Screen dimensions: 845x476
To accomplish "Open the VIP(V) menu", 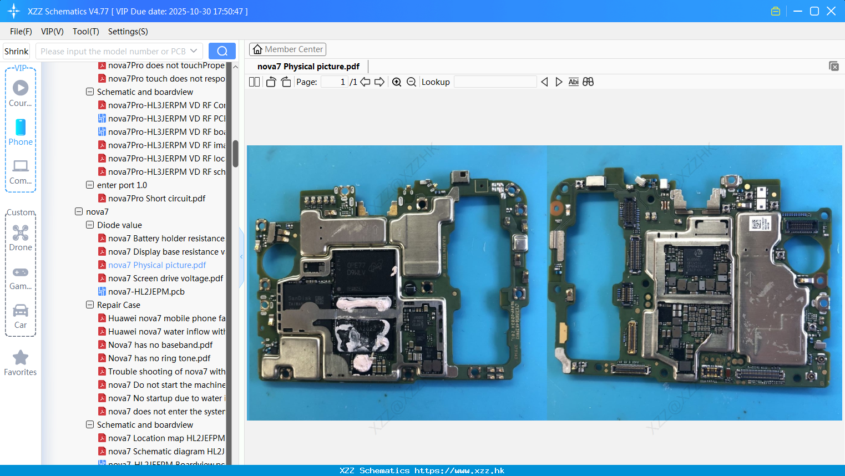I will pos(52,32).
